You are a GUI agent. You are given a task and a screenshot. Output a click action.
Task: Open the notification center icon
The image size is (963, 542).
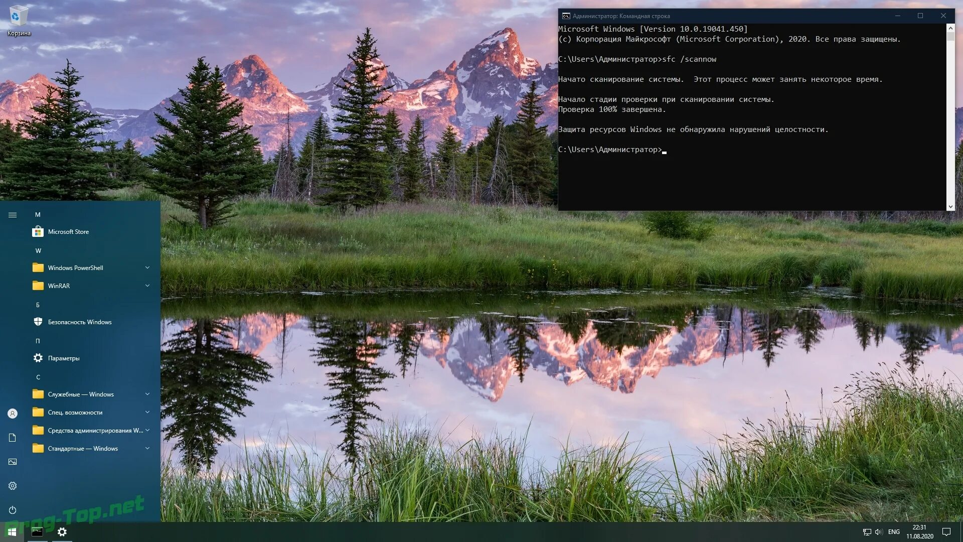[946, 532]
